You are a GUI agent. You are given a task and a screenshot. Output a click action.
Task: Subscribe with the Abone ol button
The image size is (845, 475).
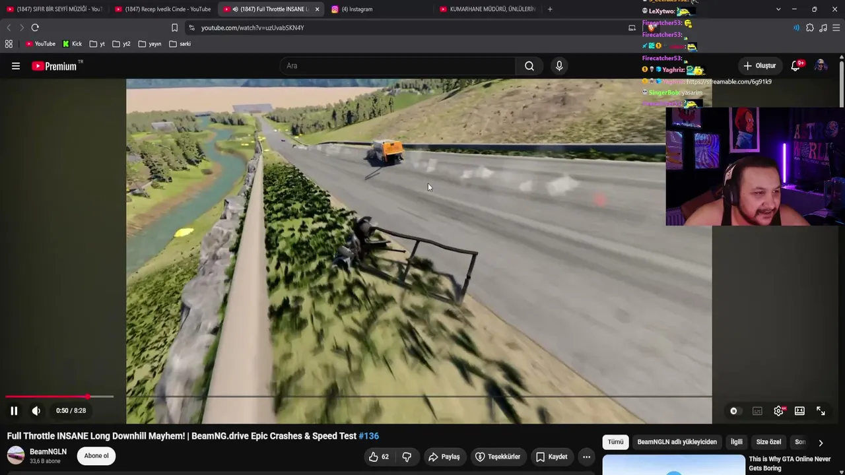tap(96, 456)
